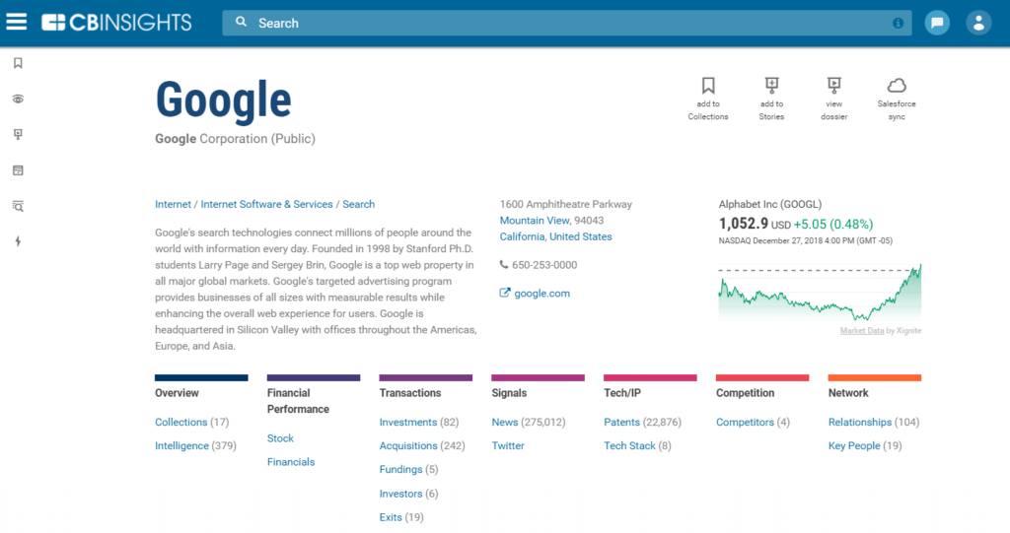Select the Internet Software & Services breadcrumb
The width and height of the screenshot is (1010, 533).
pos(266,204)
